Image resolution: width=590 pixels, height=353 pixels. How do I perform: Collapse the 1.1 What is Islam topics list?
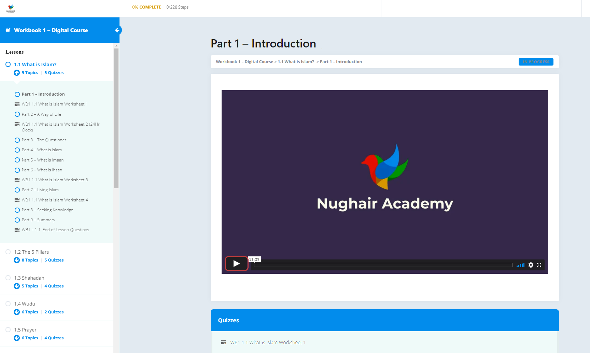(17, 73)
